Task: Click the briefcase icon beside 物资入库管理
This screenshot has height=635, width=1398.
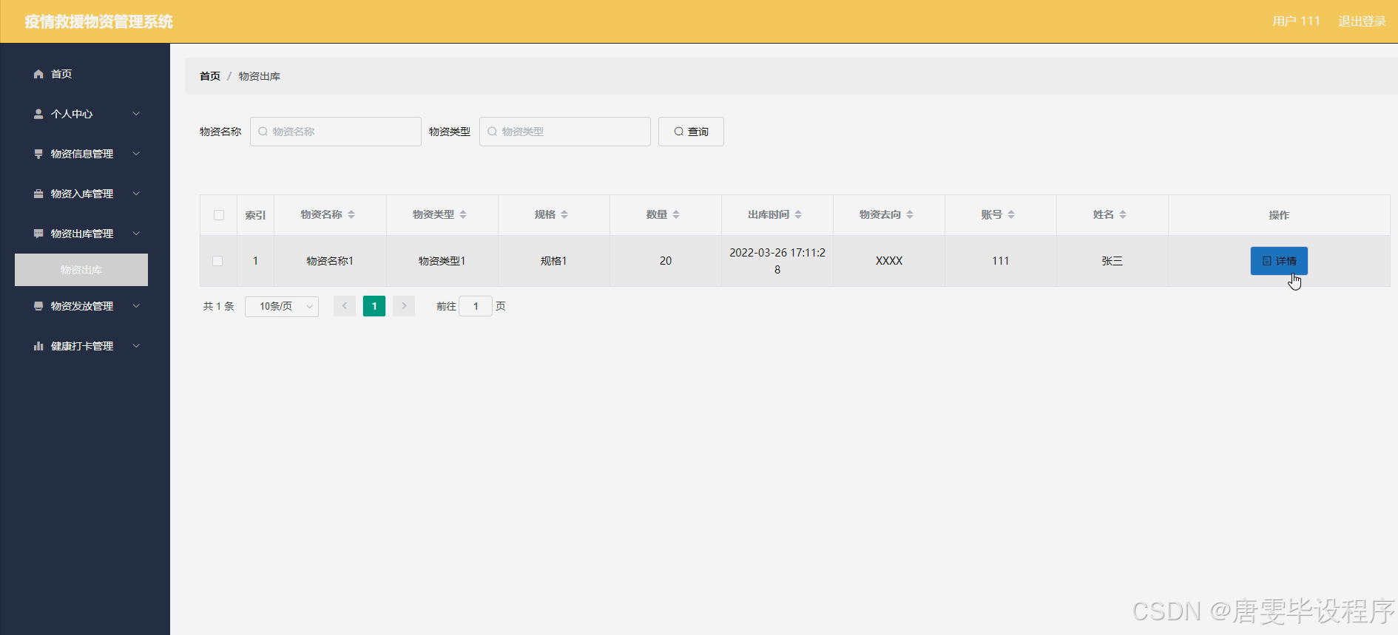Action: (x=38, y=194)
